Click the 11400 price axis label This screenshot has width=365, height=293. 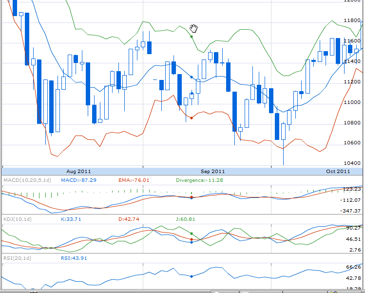coord(352,61)
